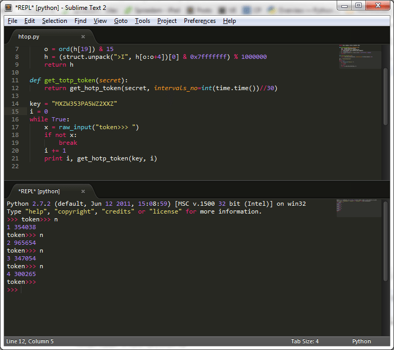Select the *REPL* [python] tab
Image resolution: width=394 pixels, height=350 pixels.
[x=39, y=191]
